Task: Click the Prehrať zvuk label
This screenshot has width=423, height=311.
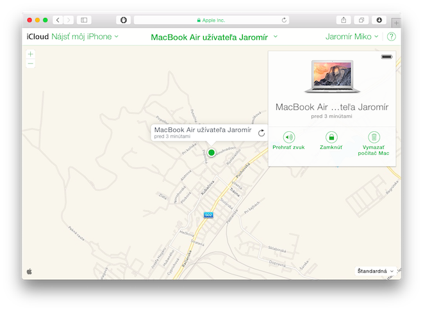Action: coord(288,147)
